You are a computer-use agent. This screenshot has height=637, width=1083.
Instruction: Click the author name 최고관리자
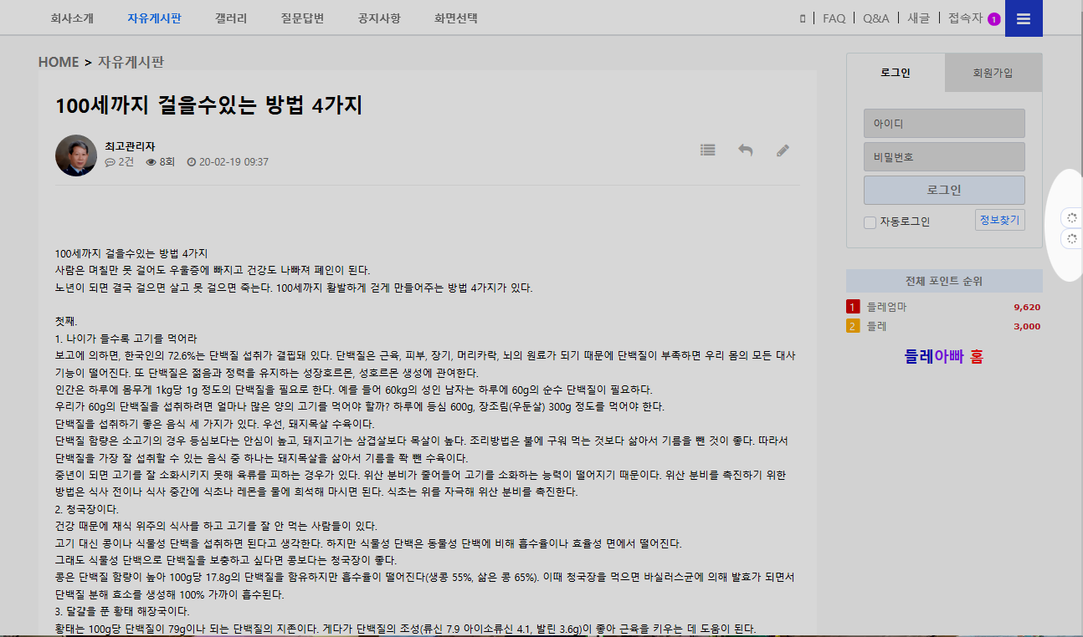pos(130,146)
